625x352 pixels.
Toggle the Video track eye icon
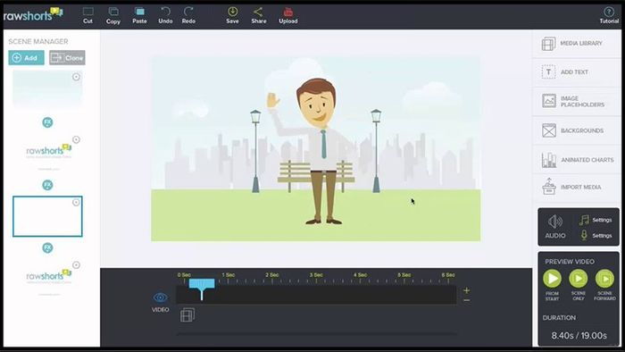(x=160, y=298)
